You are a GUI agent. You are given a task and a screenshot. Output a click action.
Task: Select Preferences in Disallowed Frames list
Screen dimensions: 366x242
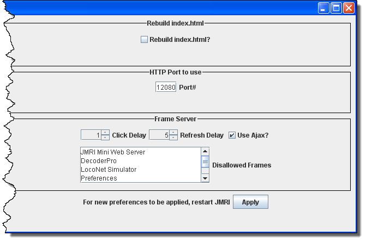[99, 178]
